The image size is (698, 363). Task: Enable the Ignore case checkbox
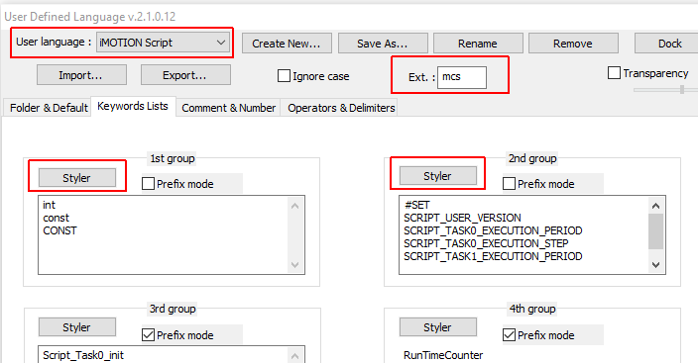tap(284, 76)
